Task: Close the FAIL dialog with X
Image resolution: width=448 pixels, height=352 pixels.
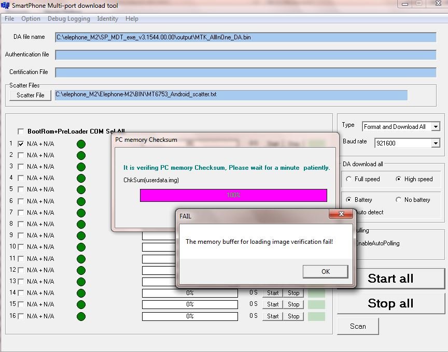Action: (341, 214)
